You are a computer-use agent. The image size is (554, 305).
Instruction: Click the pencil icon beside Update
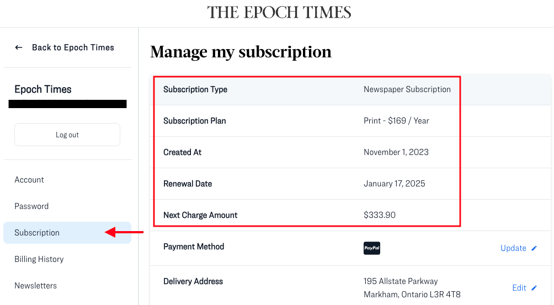pyautogui.click(x=534, y=248)
